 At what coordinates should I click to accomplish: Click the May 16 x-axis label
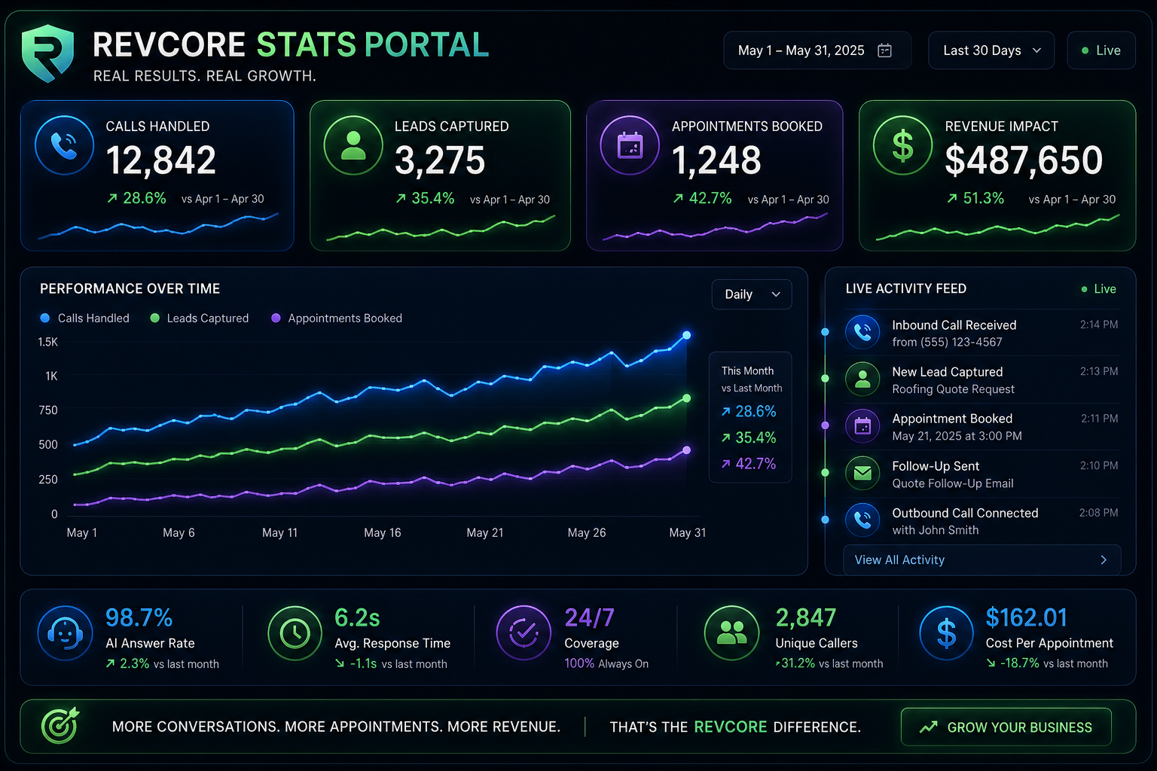coord(382,533)
